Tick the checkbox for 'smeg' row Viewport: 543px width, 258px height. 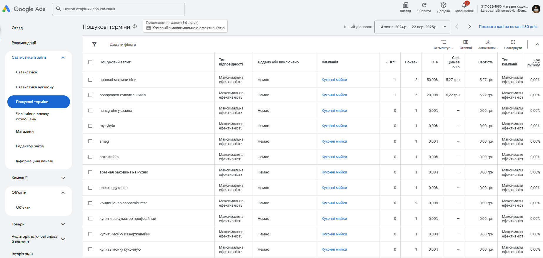coord(90,141)
